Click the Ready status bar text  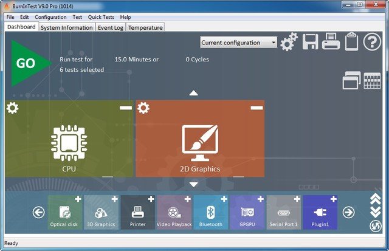11,243
